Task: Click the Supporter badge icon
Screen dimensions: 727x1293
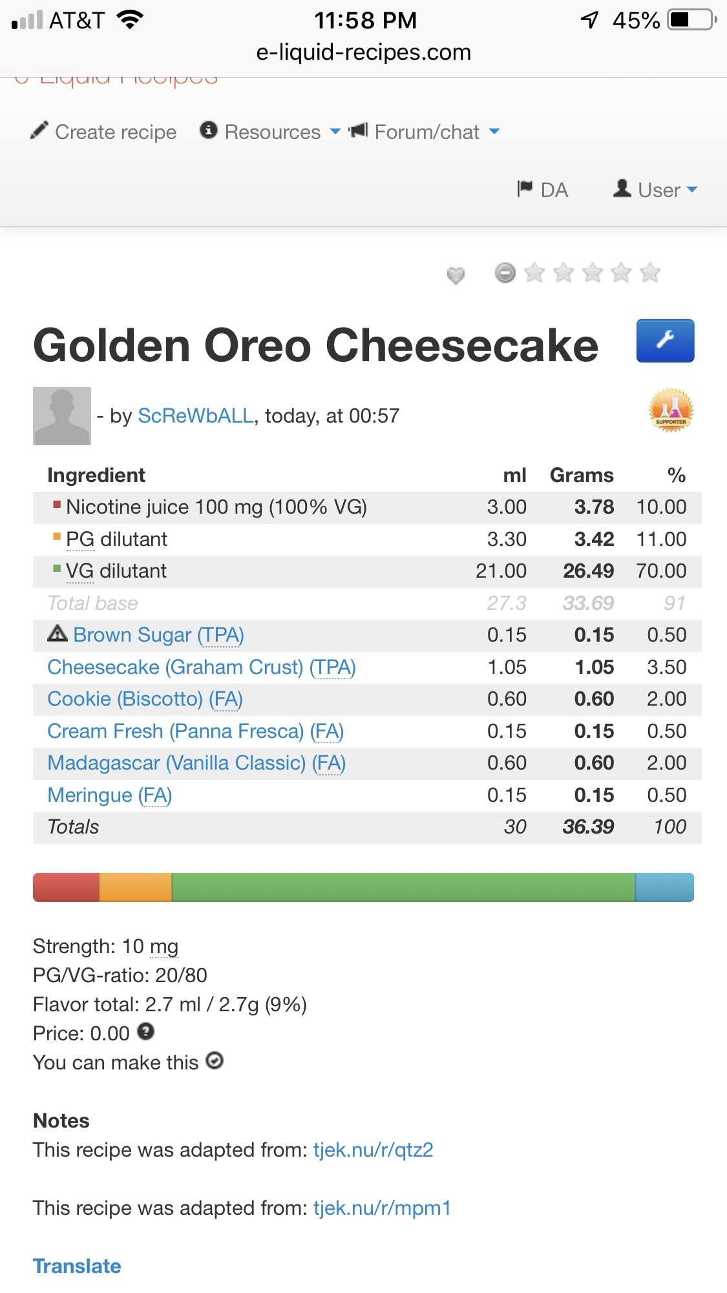Action: point(671,410)
